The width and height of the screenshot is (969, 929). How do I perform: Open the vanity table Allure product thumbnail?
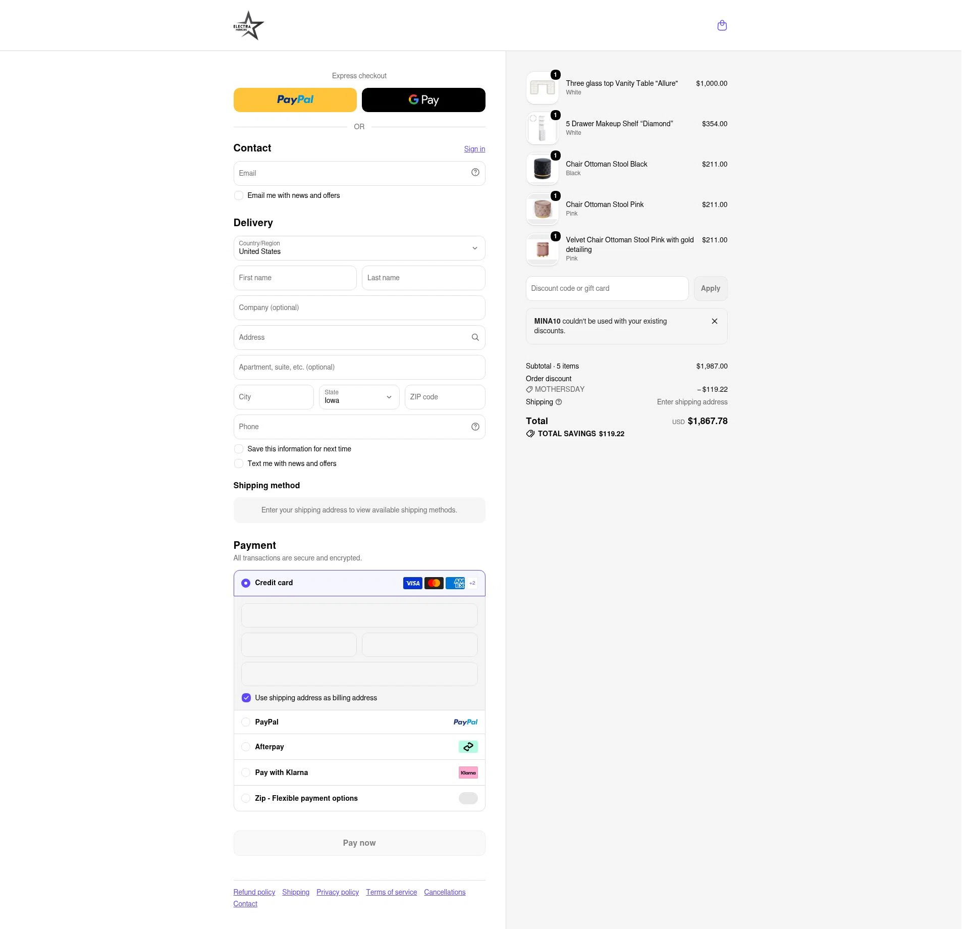tap(542, 88)
